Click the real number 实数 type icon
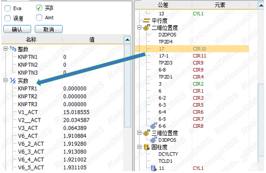Image resolution: width=266 pixels, height=173 pixels. 13,80
